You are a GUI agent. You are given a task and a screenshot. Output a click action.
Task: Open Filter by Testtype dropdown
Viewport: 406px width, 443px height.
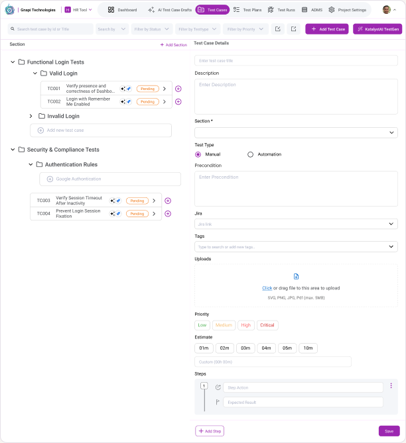198,29
